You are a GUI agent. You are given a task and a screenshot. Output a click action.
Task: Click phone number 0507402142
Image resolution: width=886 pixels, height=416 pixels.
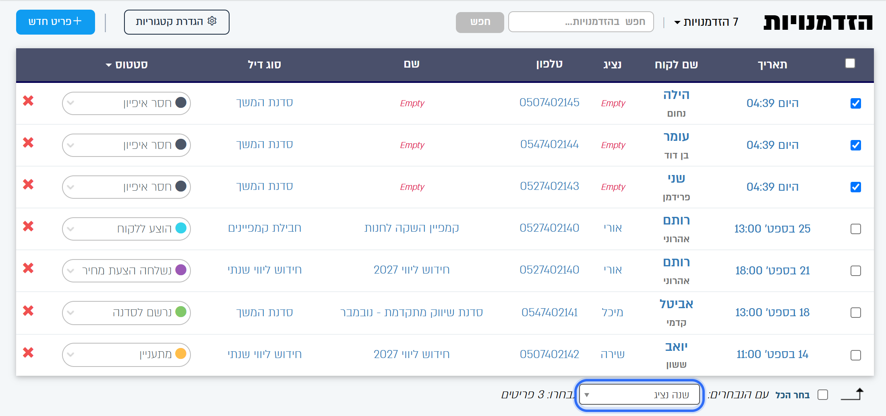pyautogui.click(x=549, y=354)
